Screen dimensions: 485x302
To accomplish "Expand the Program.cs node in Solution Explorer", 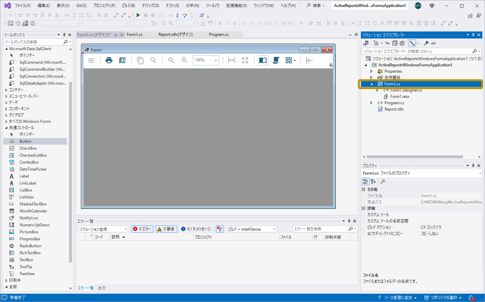I will coord(372,103).
